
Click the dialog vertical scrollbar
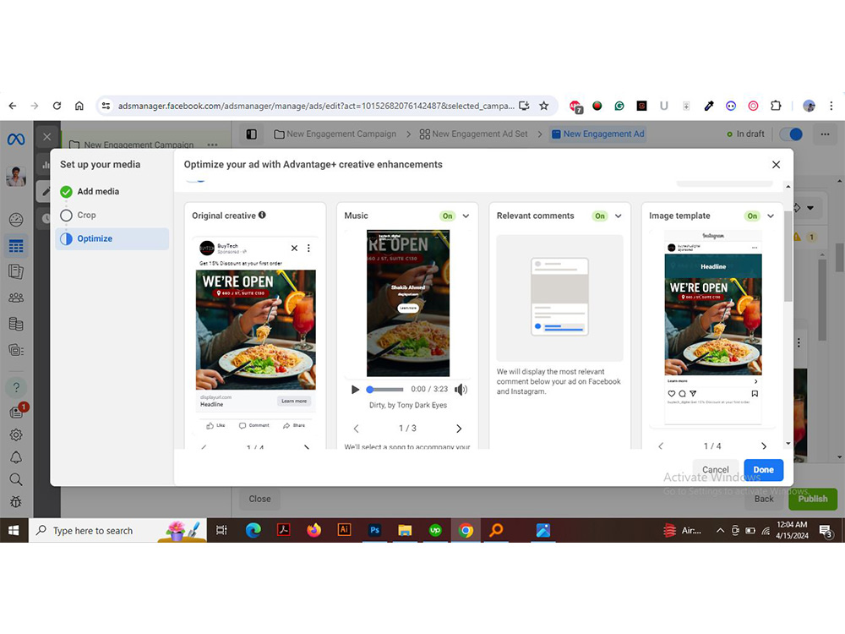click(x=788, y=257)
